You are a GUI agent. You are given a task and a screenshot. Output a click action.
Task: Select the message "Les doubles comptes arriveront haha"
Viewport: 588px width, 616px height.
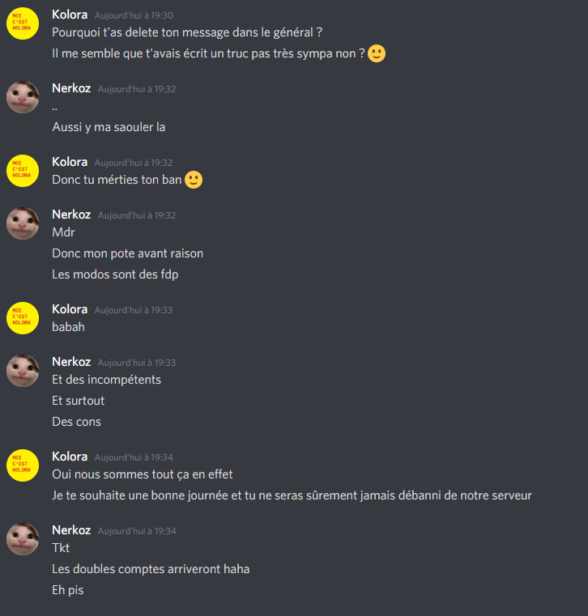151,569
